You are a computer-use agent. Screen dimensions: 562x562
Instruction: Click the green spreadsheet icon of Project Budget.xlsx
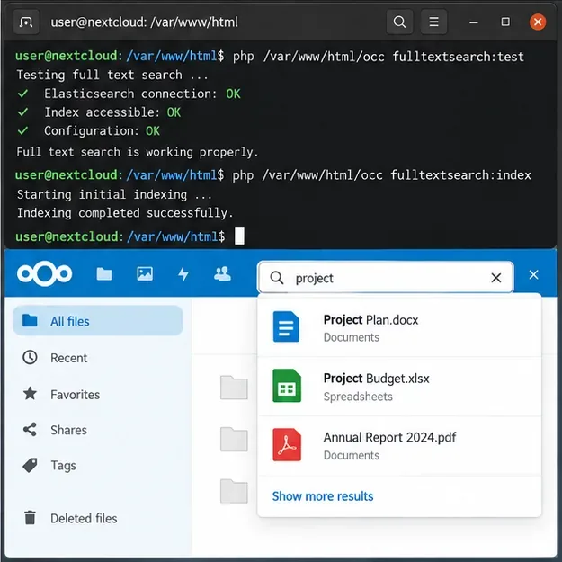point(286,386)
